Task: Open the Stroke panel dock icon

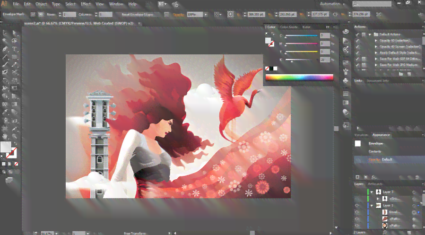Action: 346,94
